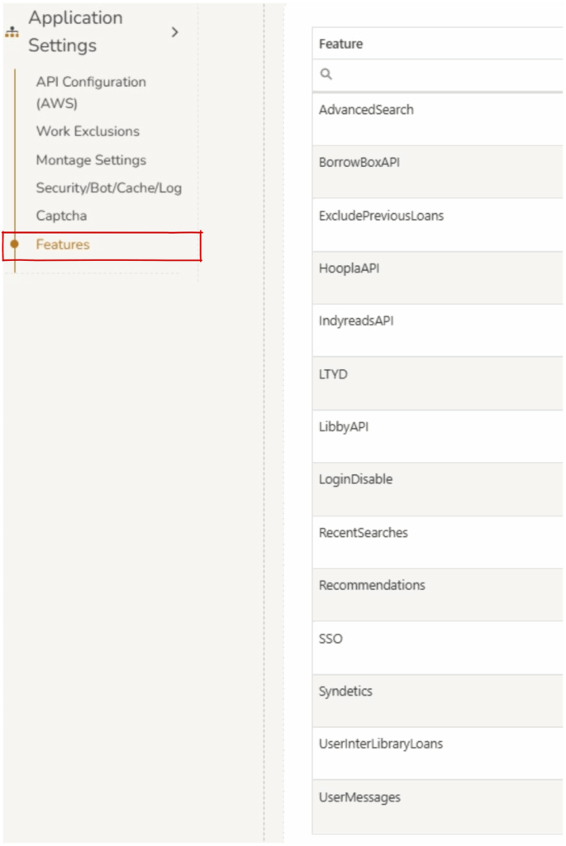Screen dimensions: 566x846
Task: Select the AdvancedSearch feature row
Action: [366, 110]
